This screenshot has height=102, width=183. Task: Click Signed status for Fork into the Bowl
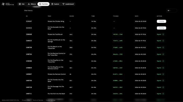pyautogui.click(x=159, y=94)
